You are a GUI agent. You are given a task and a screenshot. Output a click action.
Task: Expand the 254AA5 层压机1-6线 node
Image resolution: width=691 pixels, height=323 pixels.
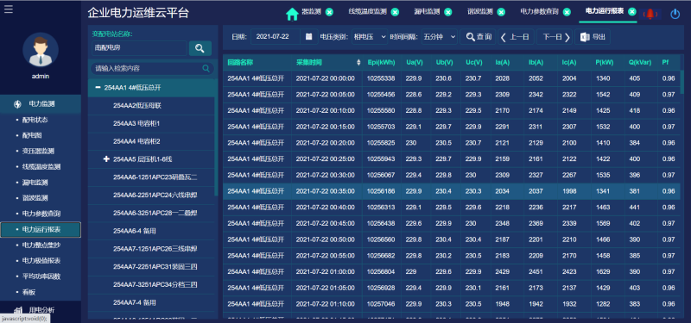tap(106, 158)
